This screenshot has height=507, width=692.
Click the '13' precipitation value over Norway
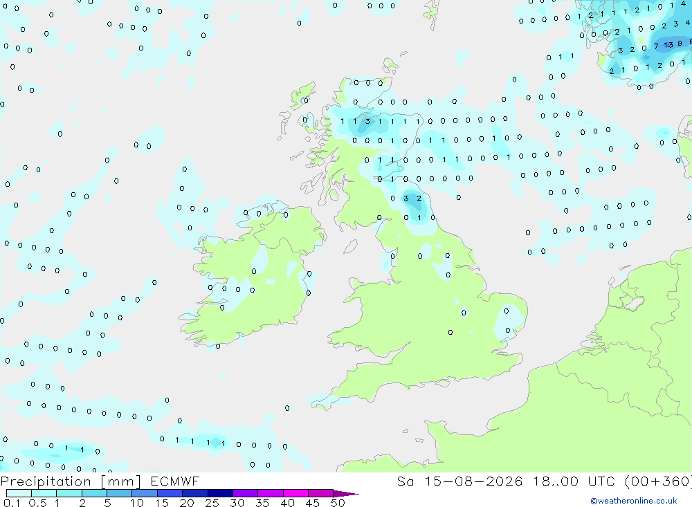click(668, 44)
